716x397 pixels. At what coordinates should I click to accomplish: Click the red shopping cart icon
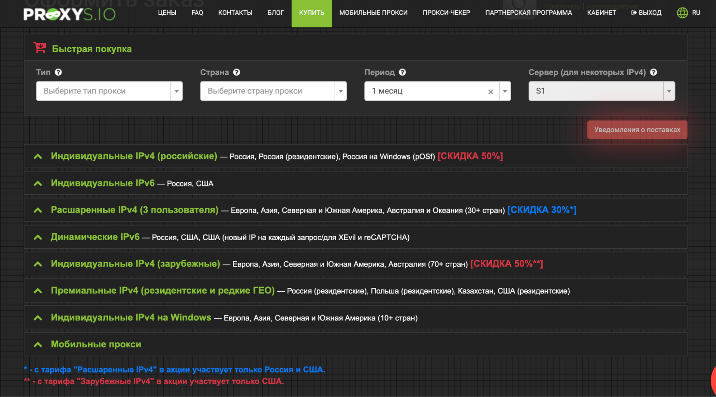40,48
